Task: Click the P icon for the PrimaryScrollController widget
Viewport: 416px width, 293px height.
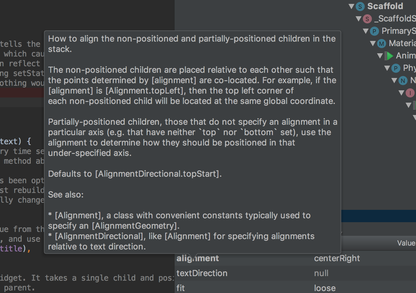Action: coord(374,31)
